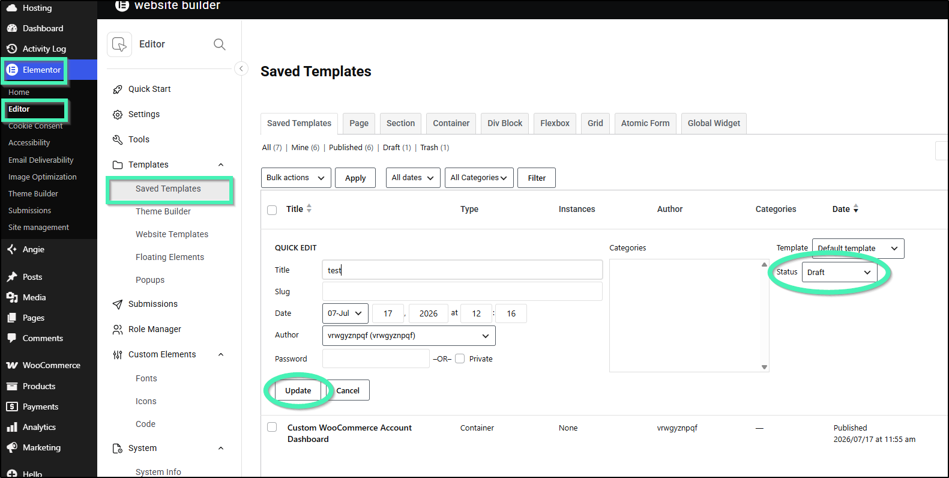The image size is (949, 478).
Task: Click the Settings gear icon
Action: click(x=118, y=115)
